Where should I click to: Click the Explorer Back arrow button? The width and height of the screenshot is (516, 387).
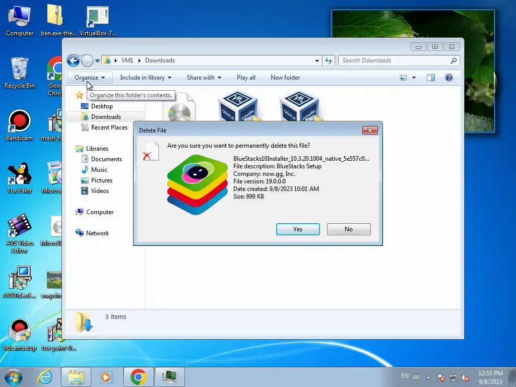coord(73,60)
